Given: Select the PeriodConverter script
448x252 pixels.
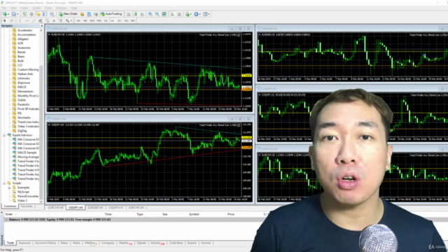Looking at the screenshot, I should tap(28, 196).
